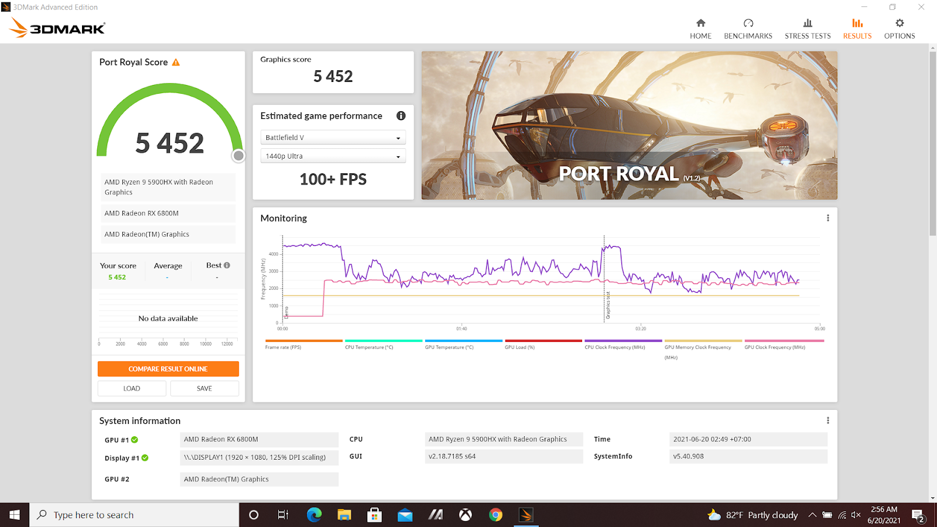Click the taskbar search box
Screen dimensions: 937x527
pyautogui.click(x=134, y=515)
